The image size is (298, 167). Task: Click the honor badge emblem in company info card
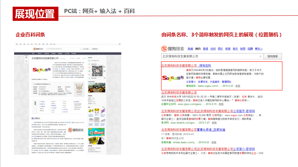pos(79,87)
